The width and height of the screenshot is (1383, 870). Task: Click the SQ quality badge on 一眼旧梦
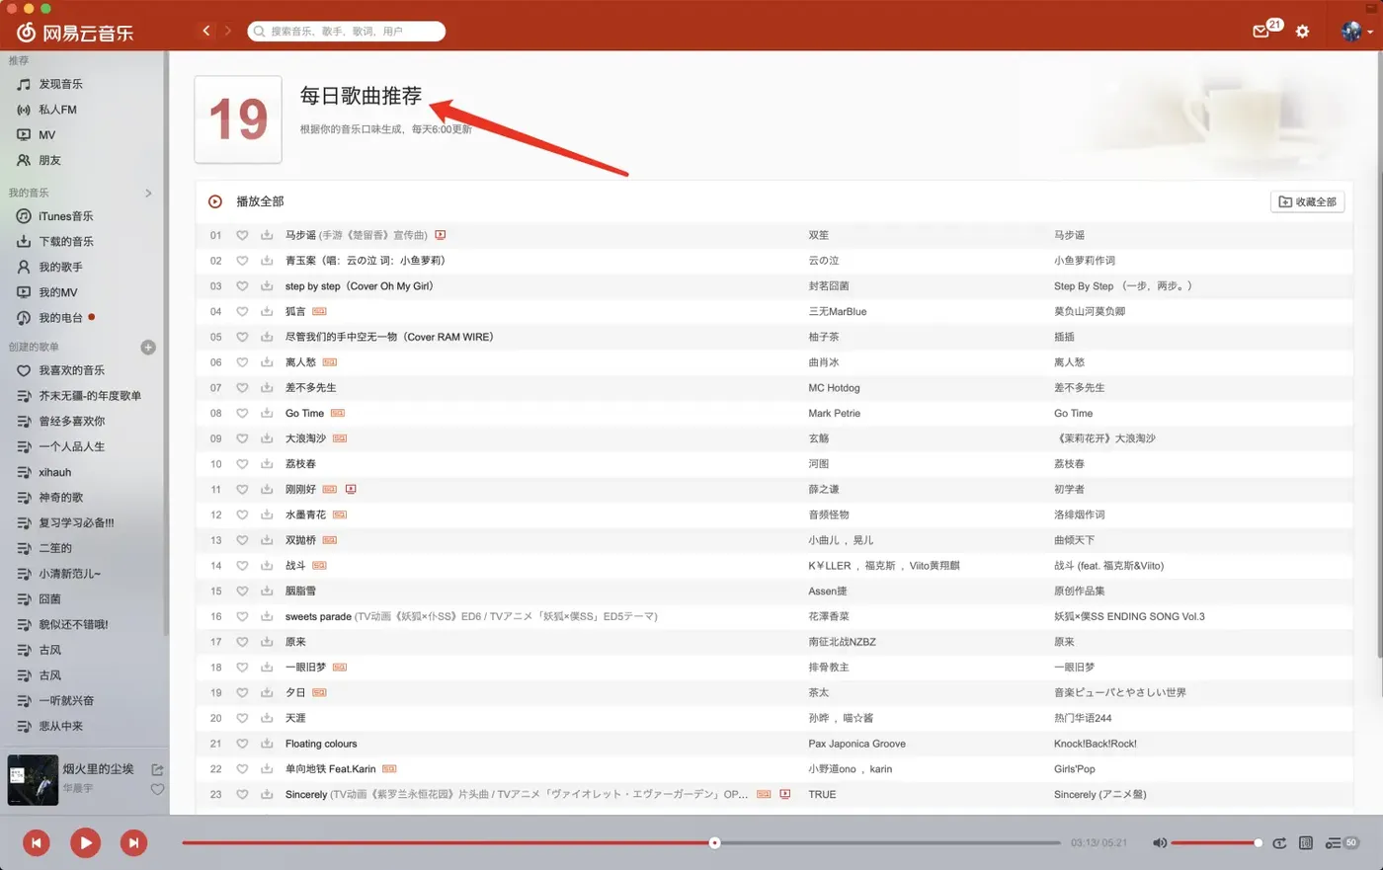pos(340,668)
